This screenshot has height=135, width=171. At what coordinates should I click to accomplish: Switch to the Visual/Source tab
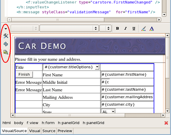[x=14, y=131]
